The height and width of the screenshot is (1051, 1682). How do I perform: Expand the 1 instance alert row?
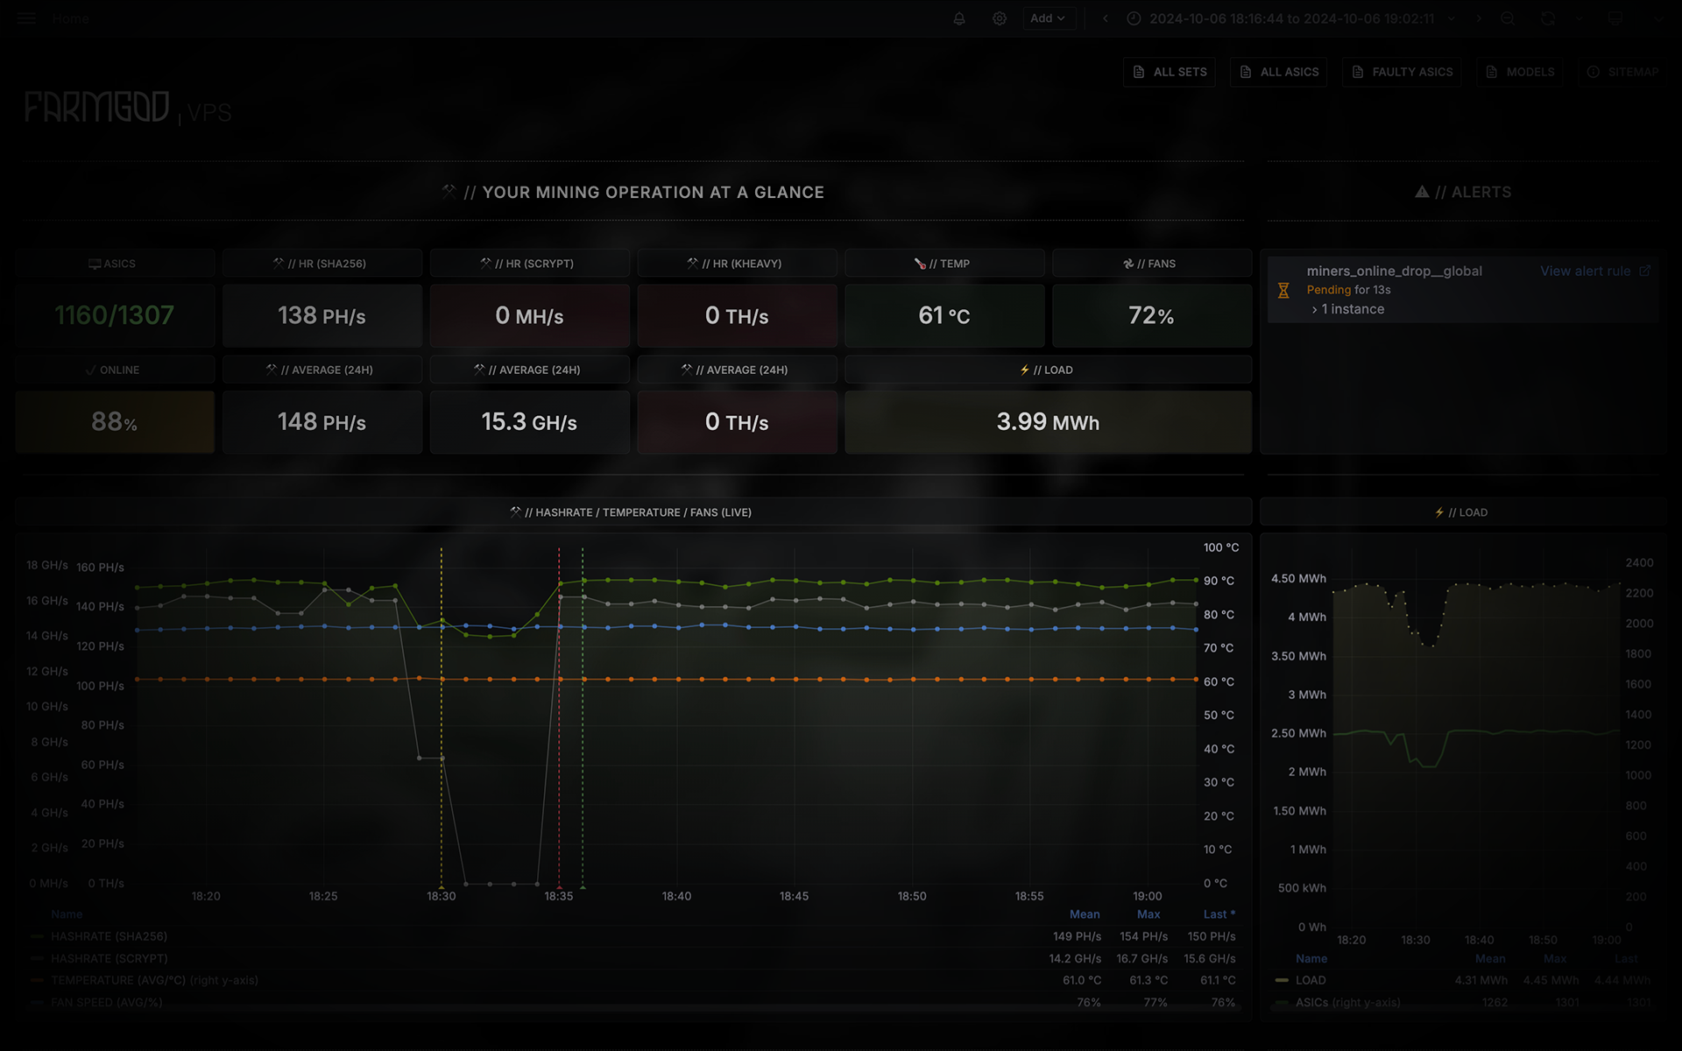pos(1347,309)
